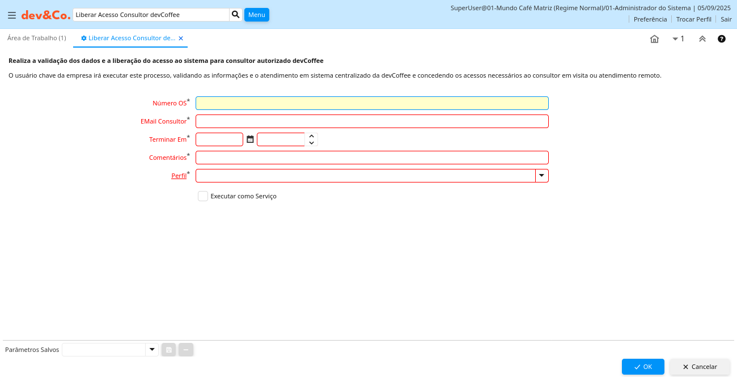
Task: Focus the Número OS field
Action: click(x=372, y=103)
